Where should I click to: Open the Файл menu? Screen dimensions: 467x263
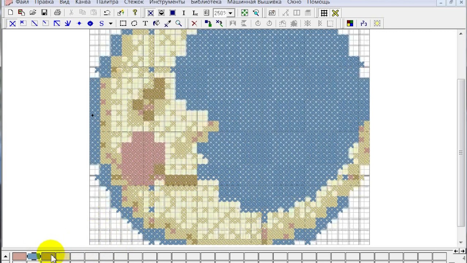point(22,2)
